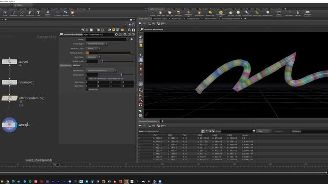Click the network editor search icon
The width and height of the screenshot is (328, 184).
tap(129, 30)
